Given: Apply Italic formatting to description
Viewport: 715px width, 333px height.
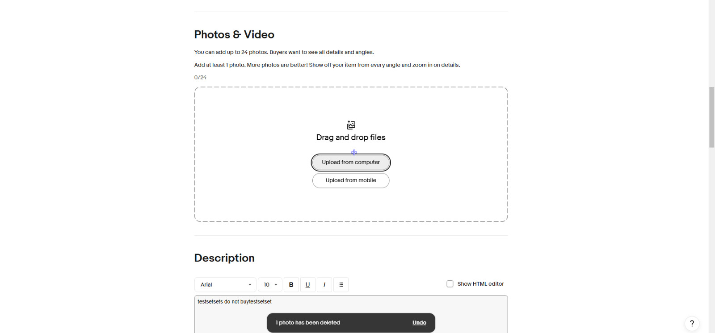Looking at the screenshot, I should [324, 284].
